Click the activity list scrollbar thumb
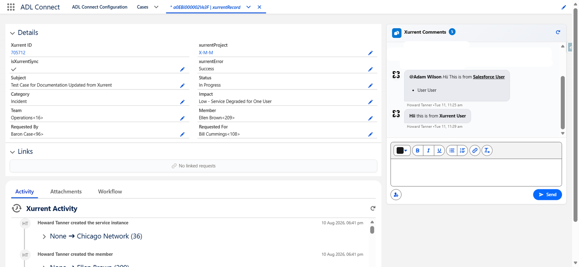The height and width of the screenshot is (267, 579). (372, 230)
